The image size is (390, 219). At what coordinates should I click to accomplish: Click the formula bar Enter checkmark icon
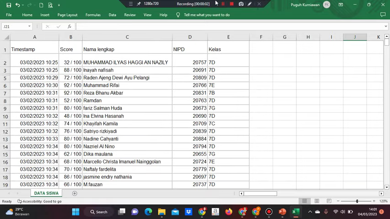[58, 26]
